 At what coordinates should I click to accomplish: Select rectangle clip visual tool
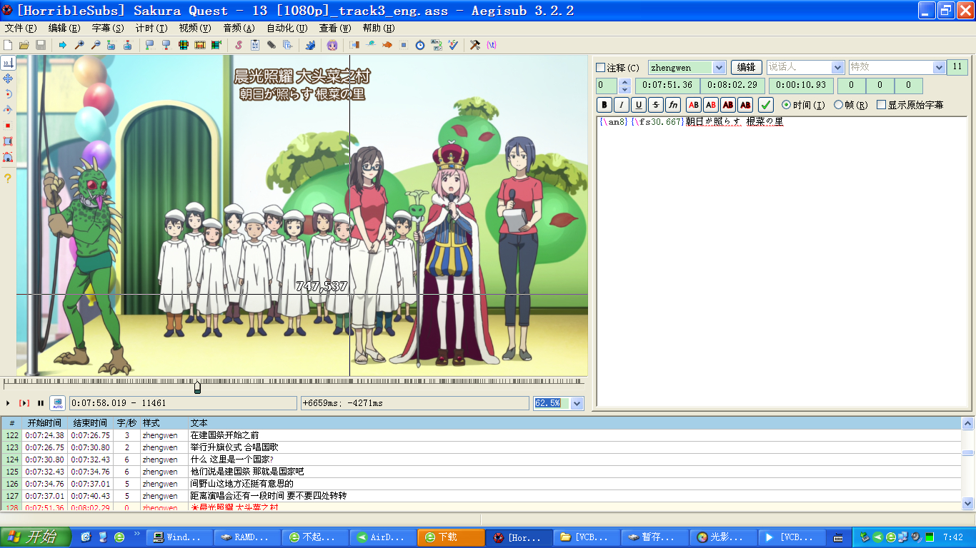tap(8, 141)
